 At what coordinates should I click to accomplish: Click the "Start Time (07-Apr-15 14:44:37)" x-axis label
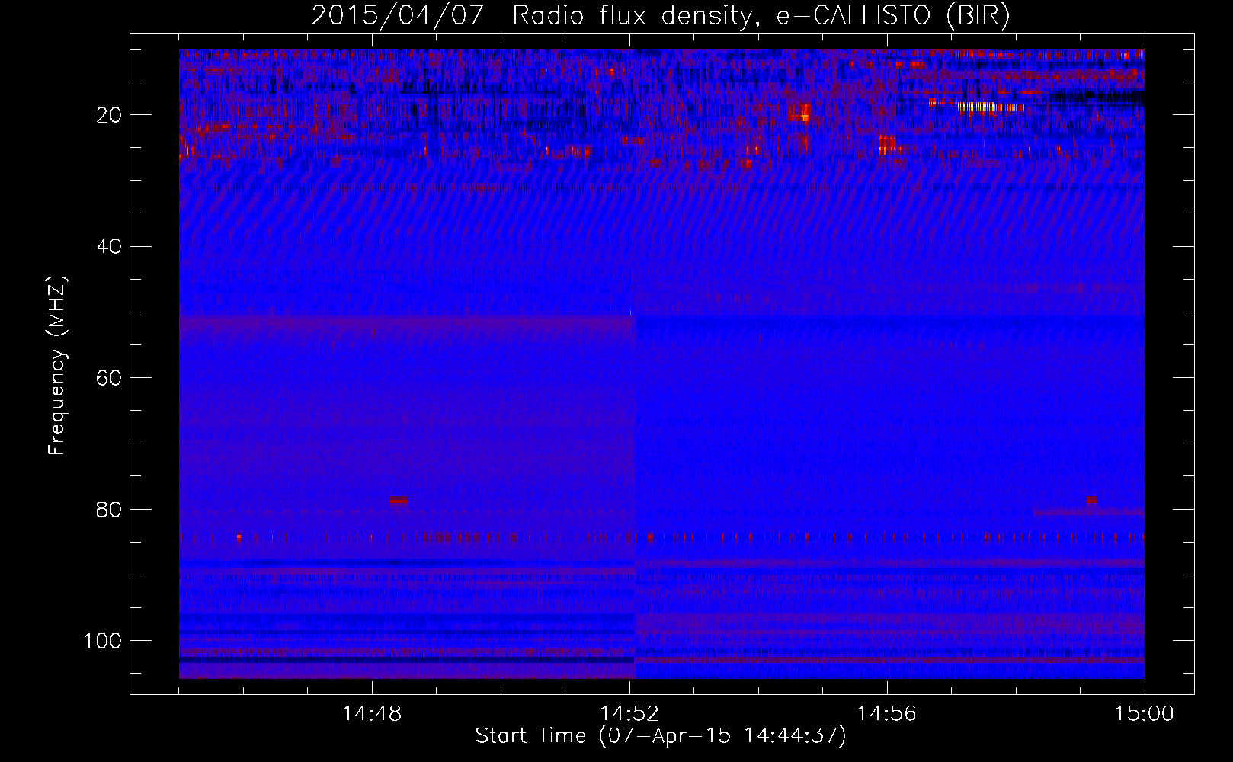point(661,736)
